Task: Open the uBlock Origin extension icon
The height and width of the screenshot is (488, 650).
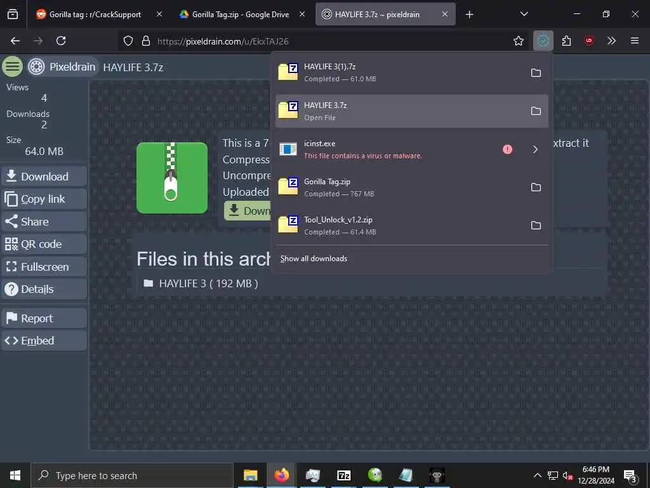Action: coord(588,41)
